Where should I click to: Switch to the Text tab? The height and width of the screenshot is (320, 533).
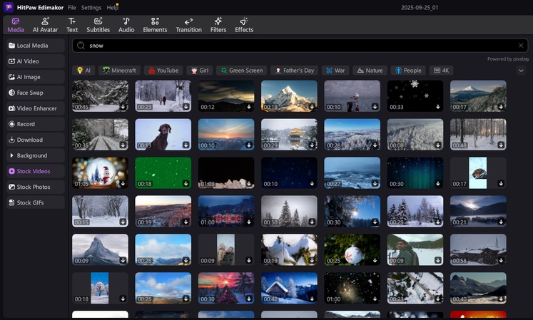point(72,25)
